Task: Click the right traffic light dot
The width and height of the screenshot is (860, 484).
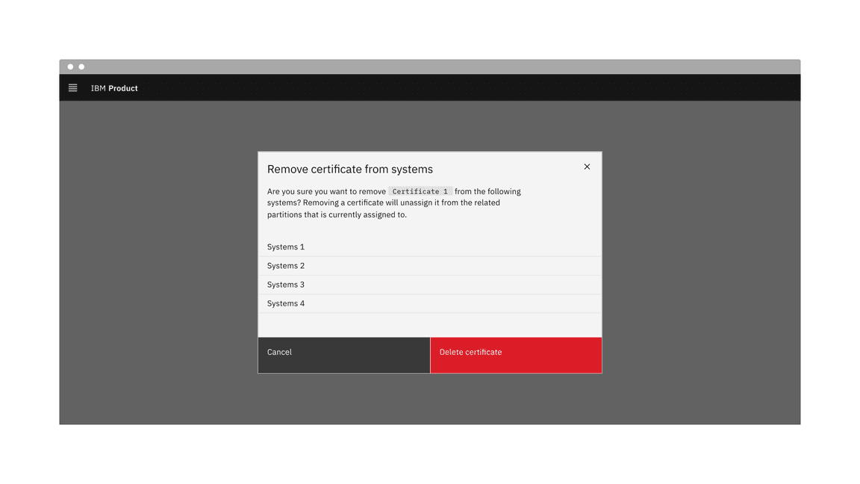Action: (x=81, y=66)
